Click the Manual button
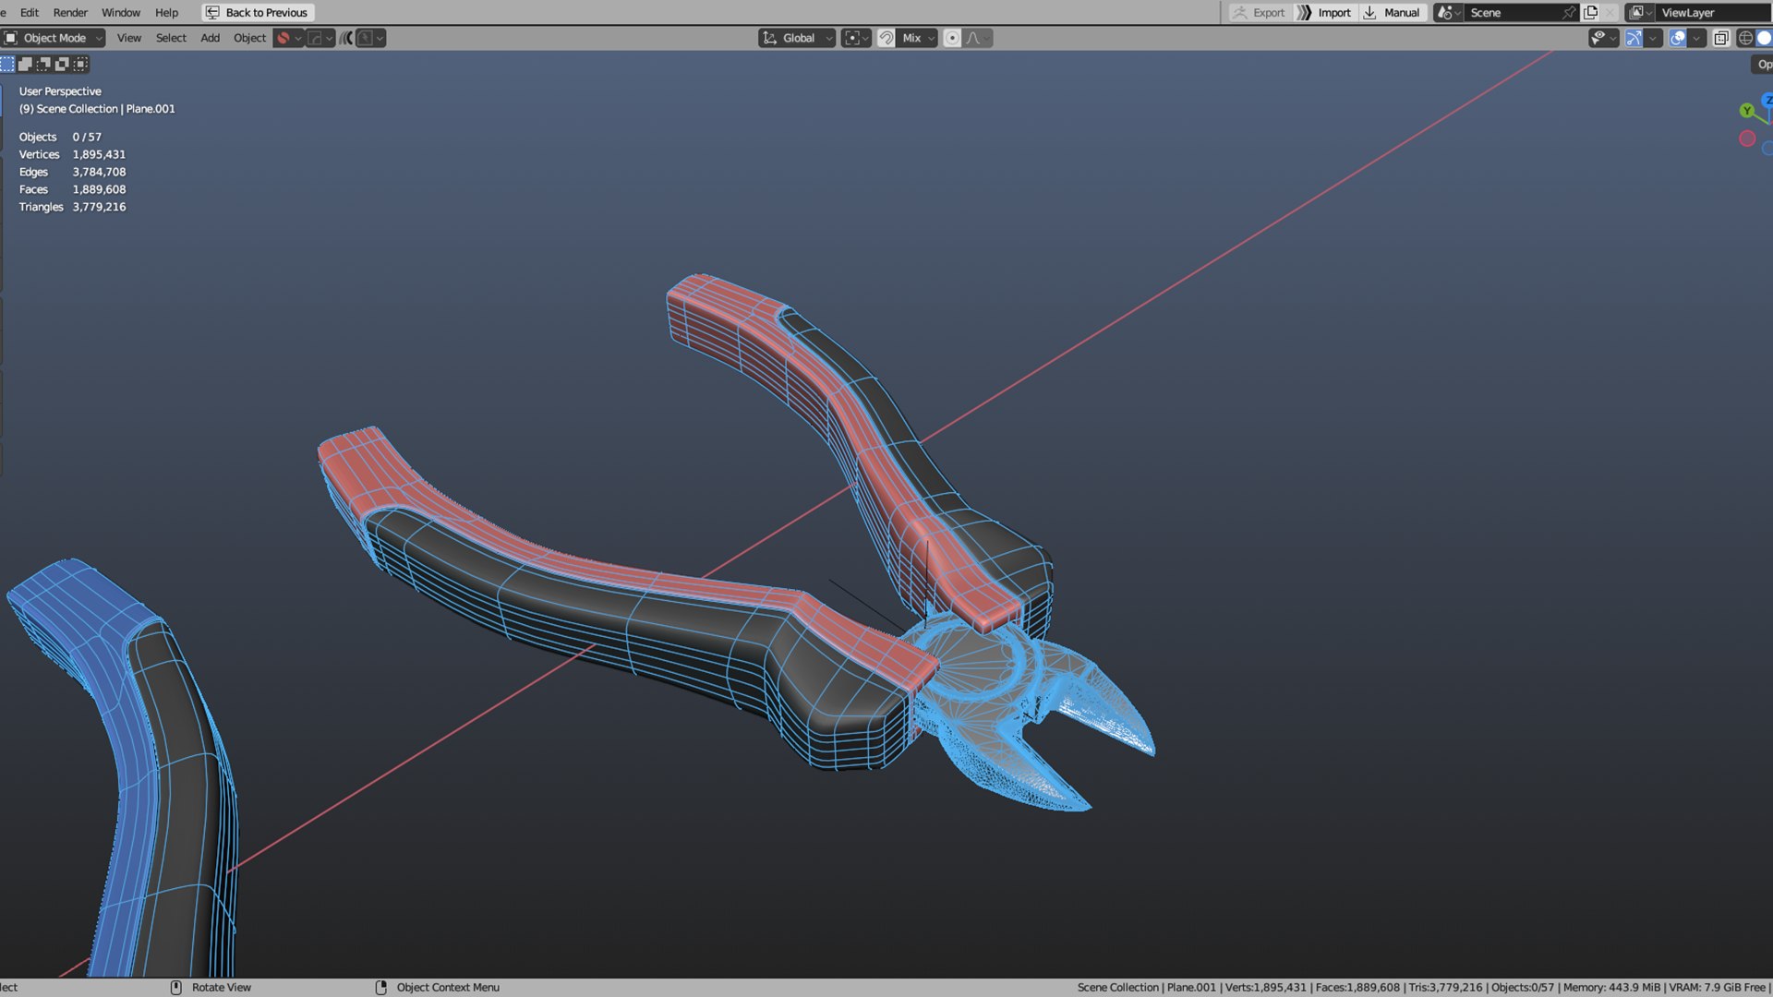Screen dimensions: 1773x997 point(1393,13)
